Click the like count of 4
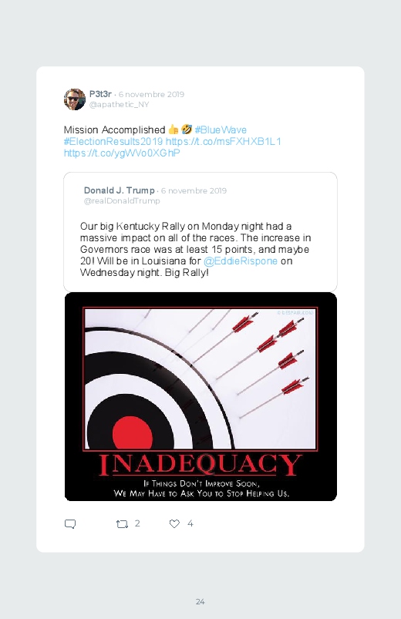Screen dimensions: 401x619 pos(190,523)
